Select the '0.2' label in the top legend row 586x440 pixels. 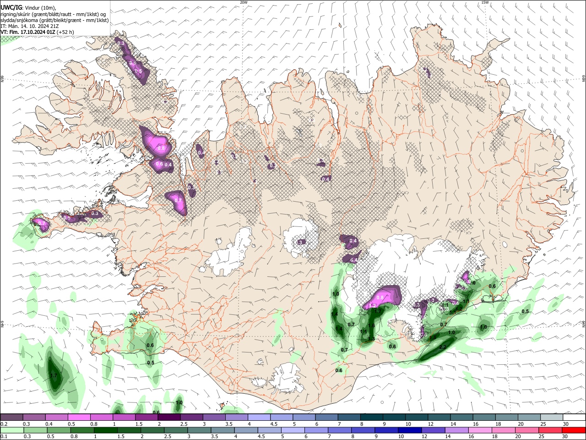[x=4, y=424]
